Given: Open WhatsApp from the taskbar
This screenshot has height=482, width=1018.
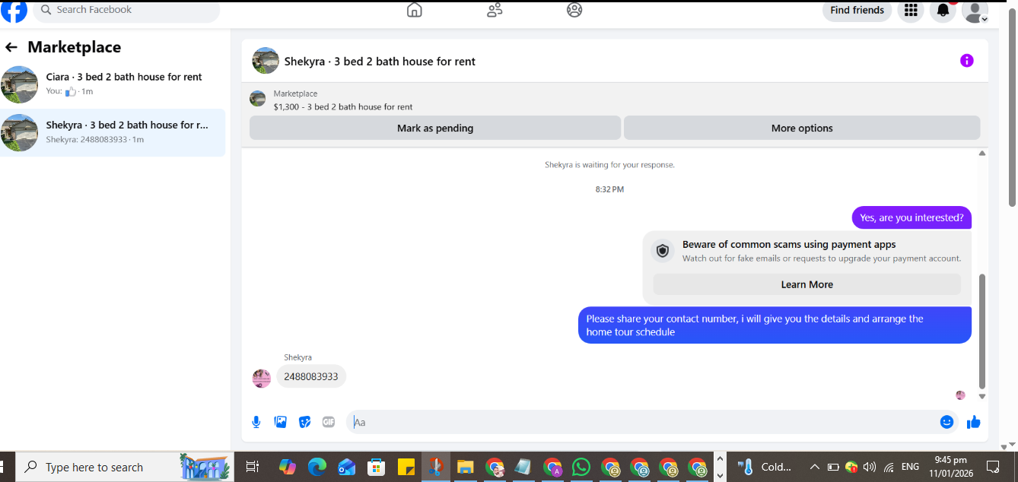Looking at the screenshot, I should [581, 467].
